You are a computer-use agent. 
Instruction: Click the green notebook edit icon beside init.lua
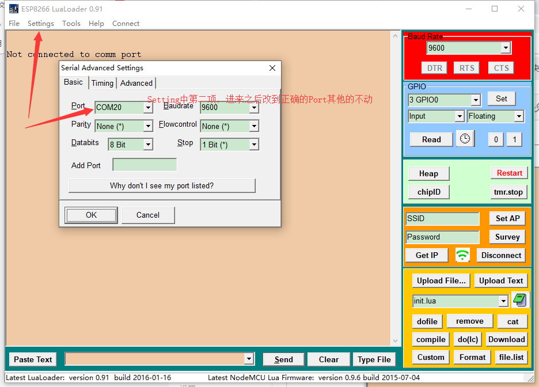coord(519,301)
